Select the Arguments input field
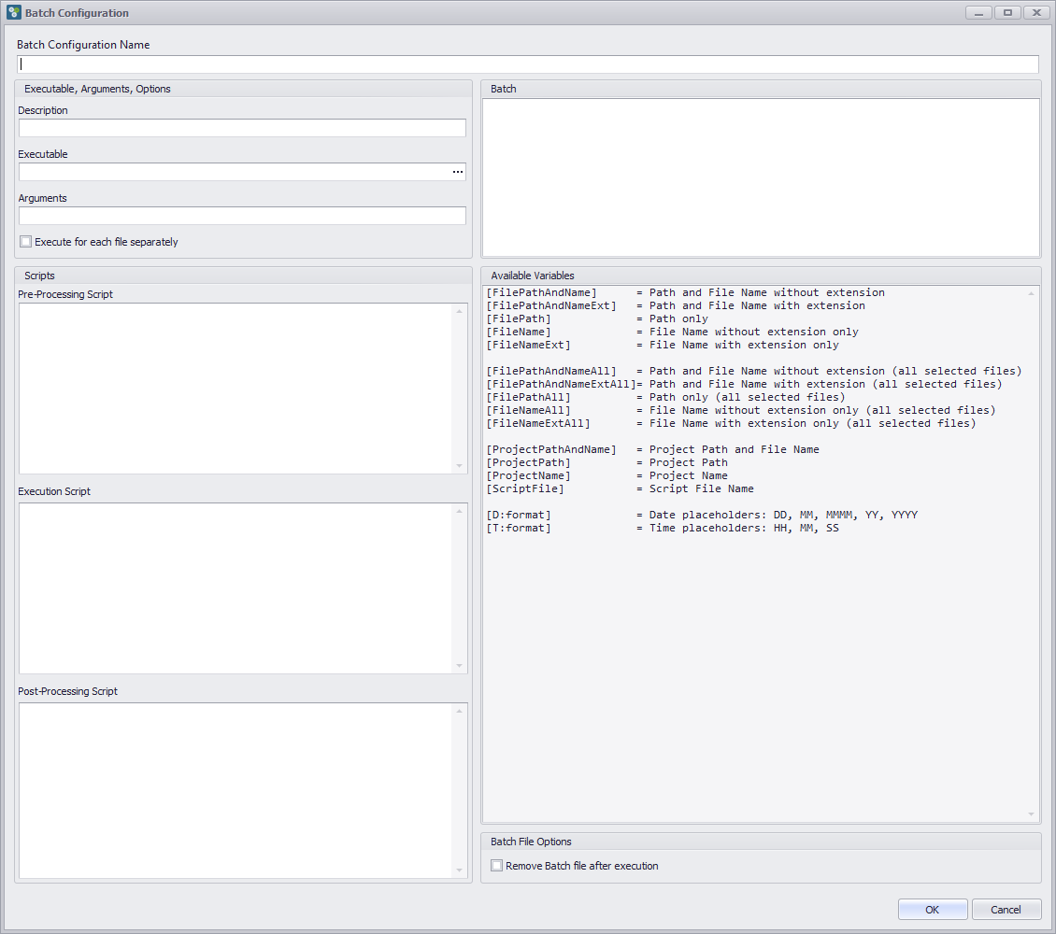Viewport: 1056px width, 934px height. pyautogui.click(x=242, y=216)
